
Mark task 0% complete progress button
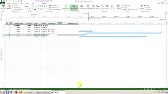39,6
